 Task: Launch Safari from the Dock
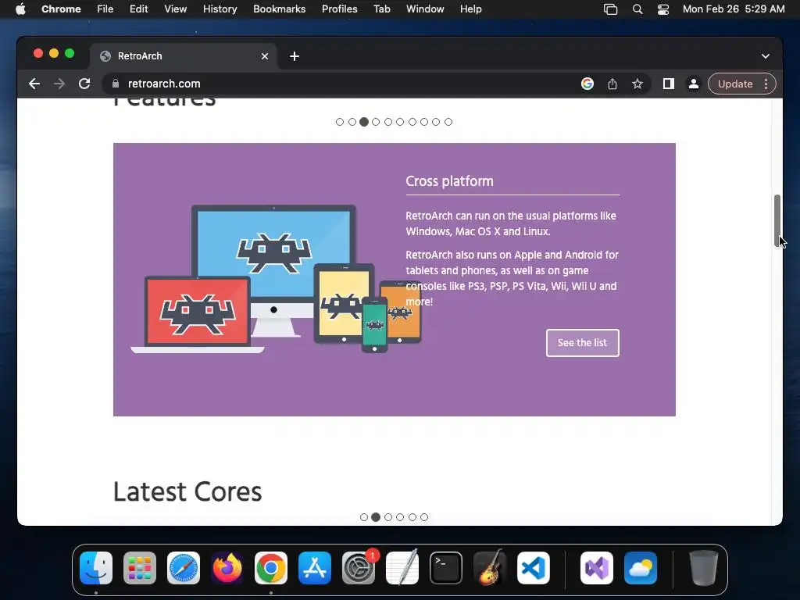(184, 568)
